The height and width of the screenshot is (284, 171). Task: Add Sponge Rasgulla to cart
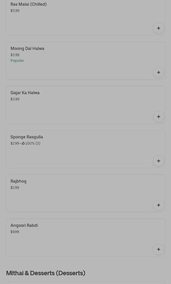click(158, 161)
